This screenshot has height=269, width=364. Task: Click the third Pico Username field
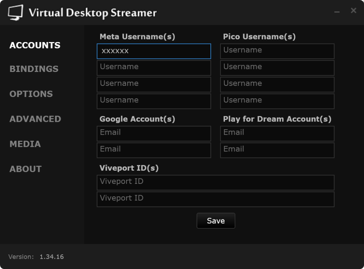point(277,84)
